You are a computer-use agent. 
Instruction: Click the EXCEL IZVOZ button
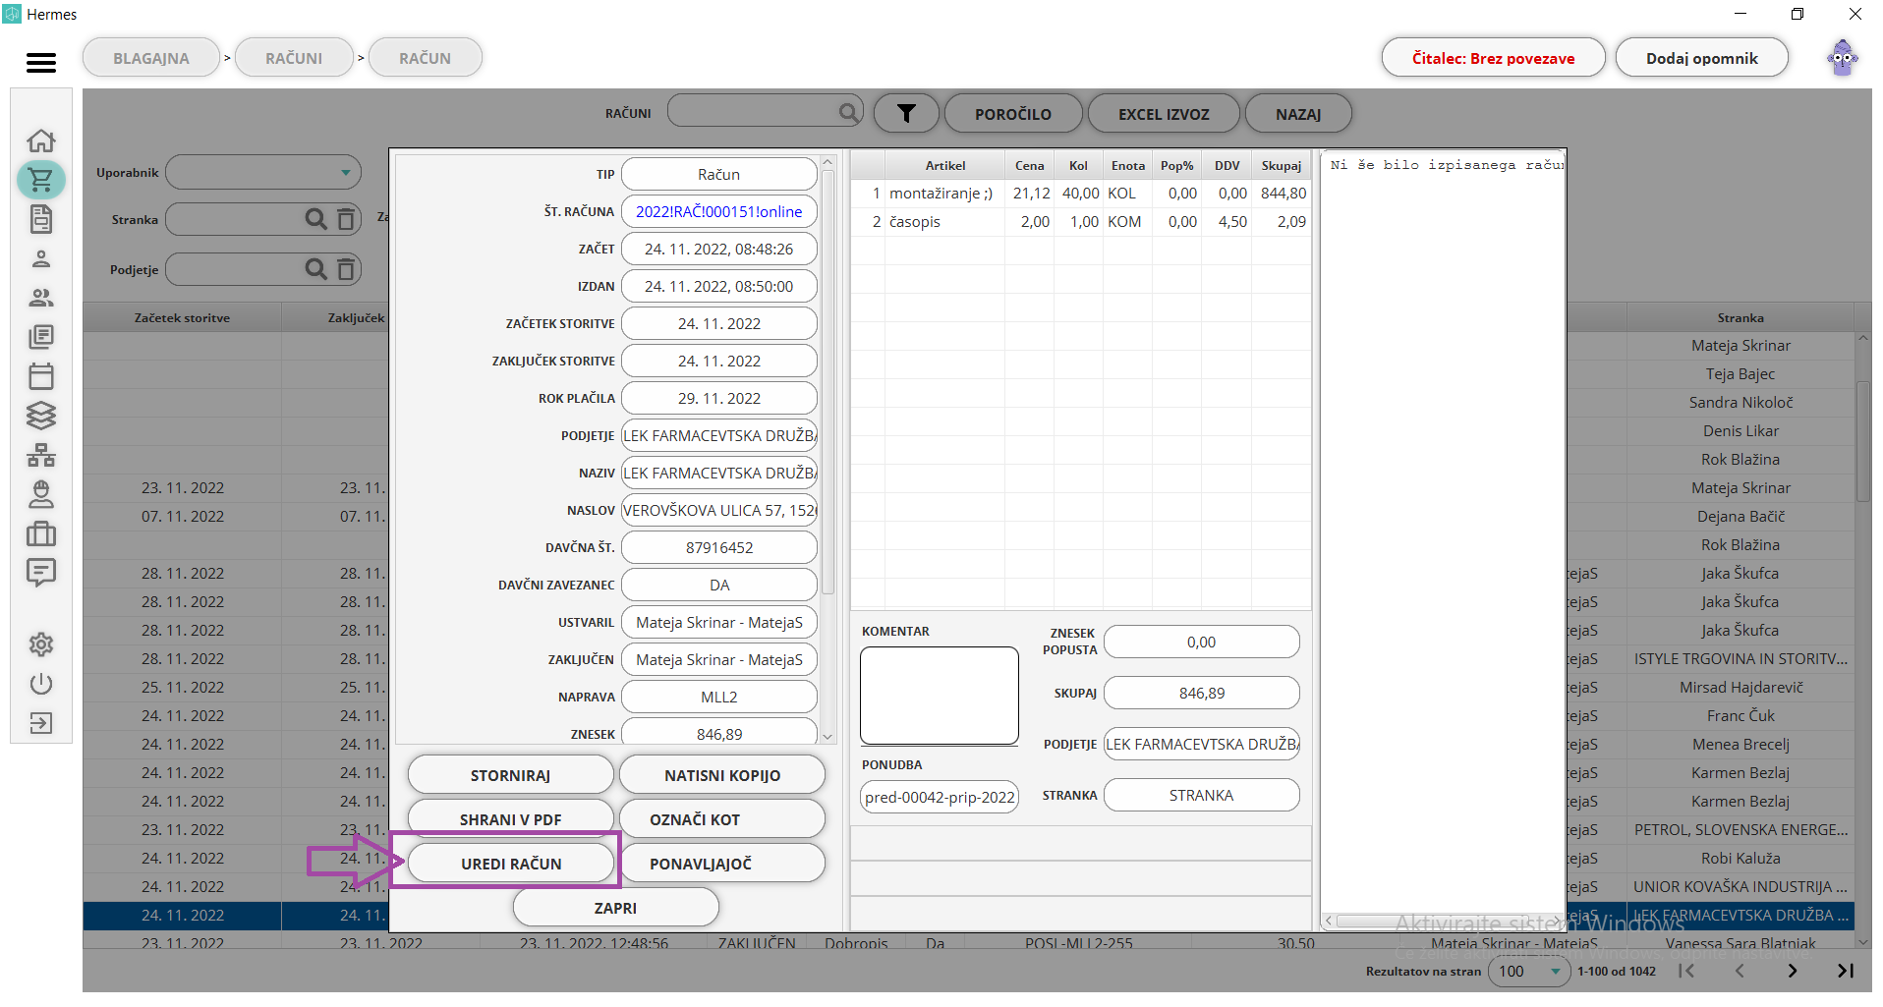1164,114
